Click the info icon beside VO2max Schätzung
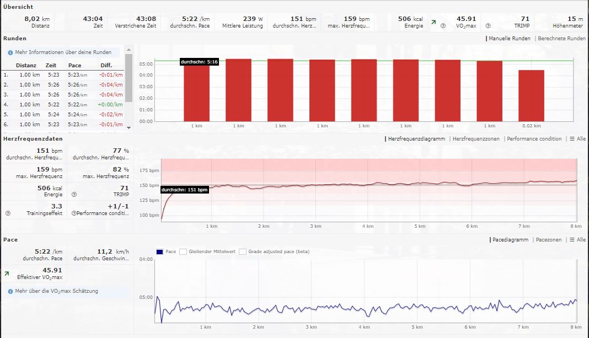This screenshot has height=338, width=589. coord(10,291)
